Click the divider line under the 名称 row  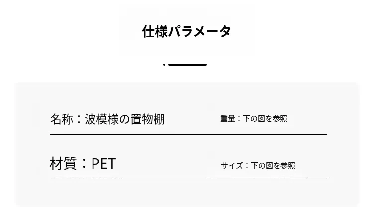click(x=188, y=134)
